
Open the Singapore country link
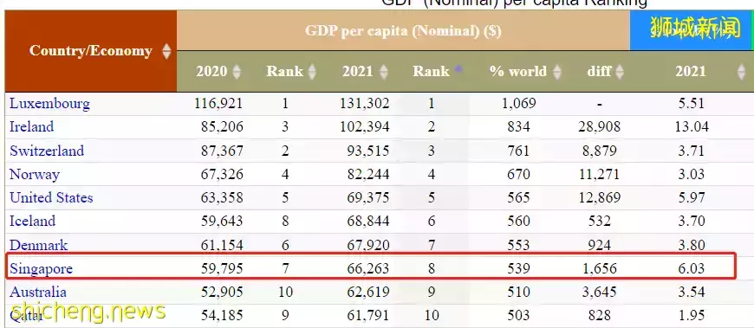tap(41, 268)
